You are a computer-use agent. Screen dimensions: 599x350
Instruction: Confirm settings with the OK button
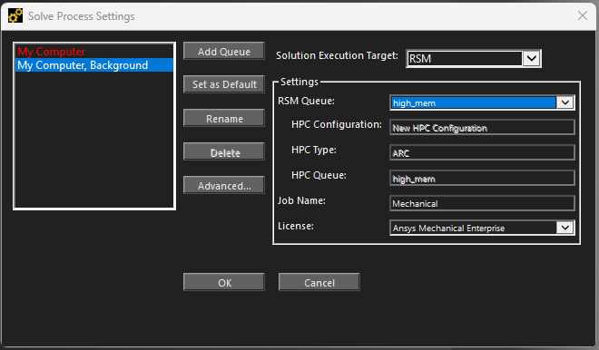point(224,282)
